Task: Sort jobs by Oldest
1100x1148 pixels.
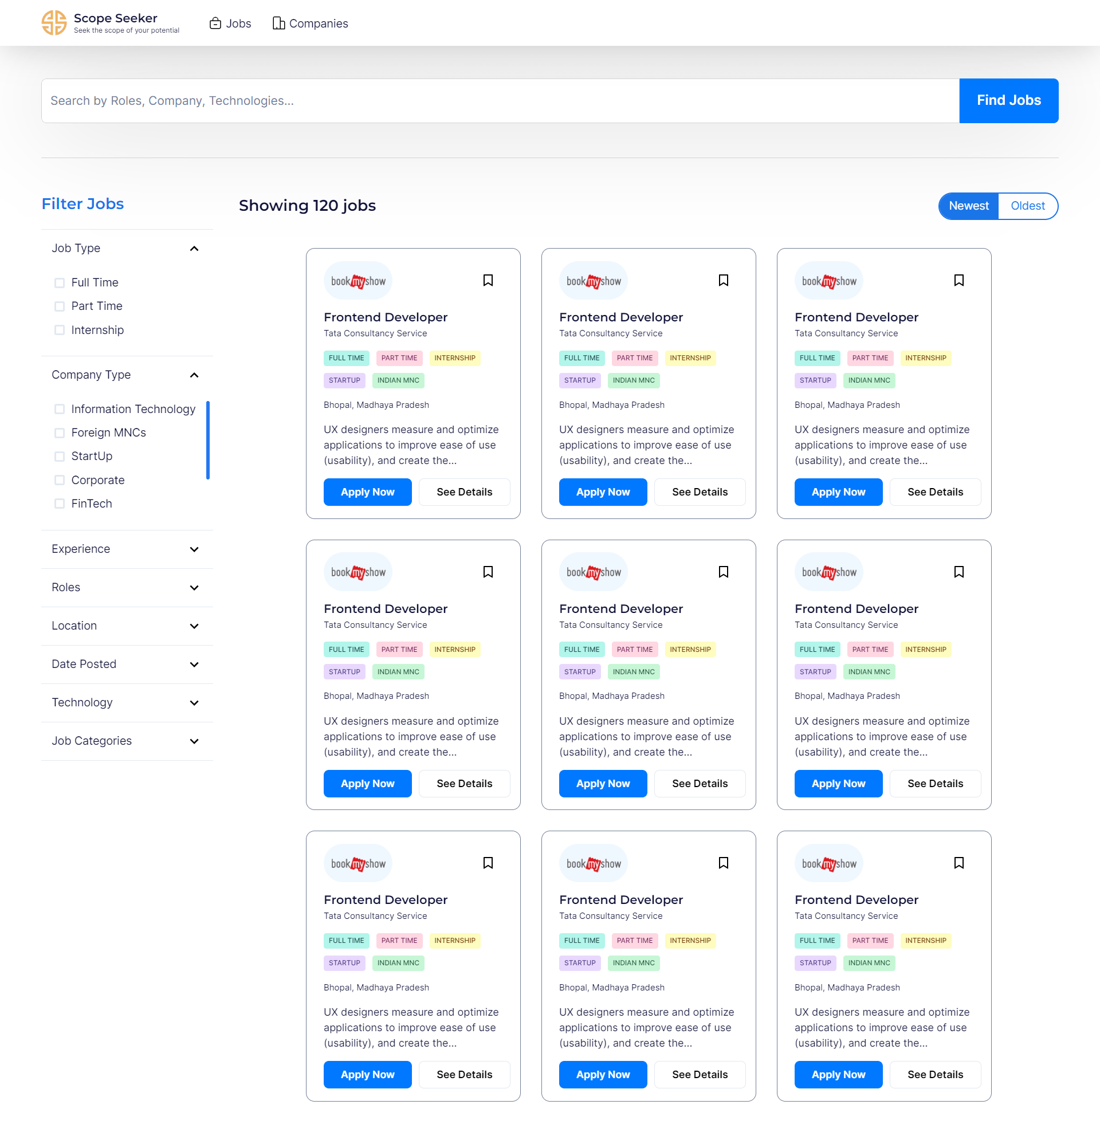Action: (x=1027, y=206)
